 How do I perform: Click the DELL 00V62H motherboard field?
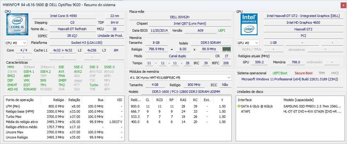(180, 17)
